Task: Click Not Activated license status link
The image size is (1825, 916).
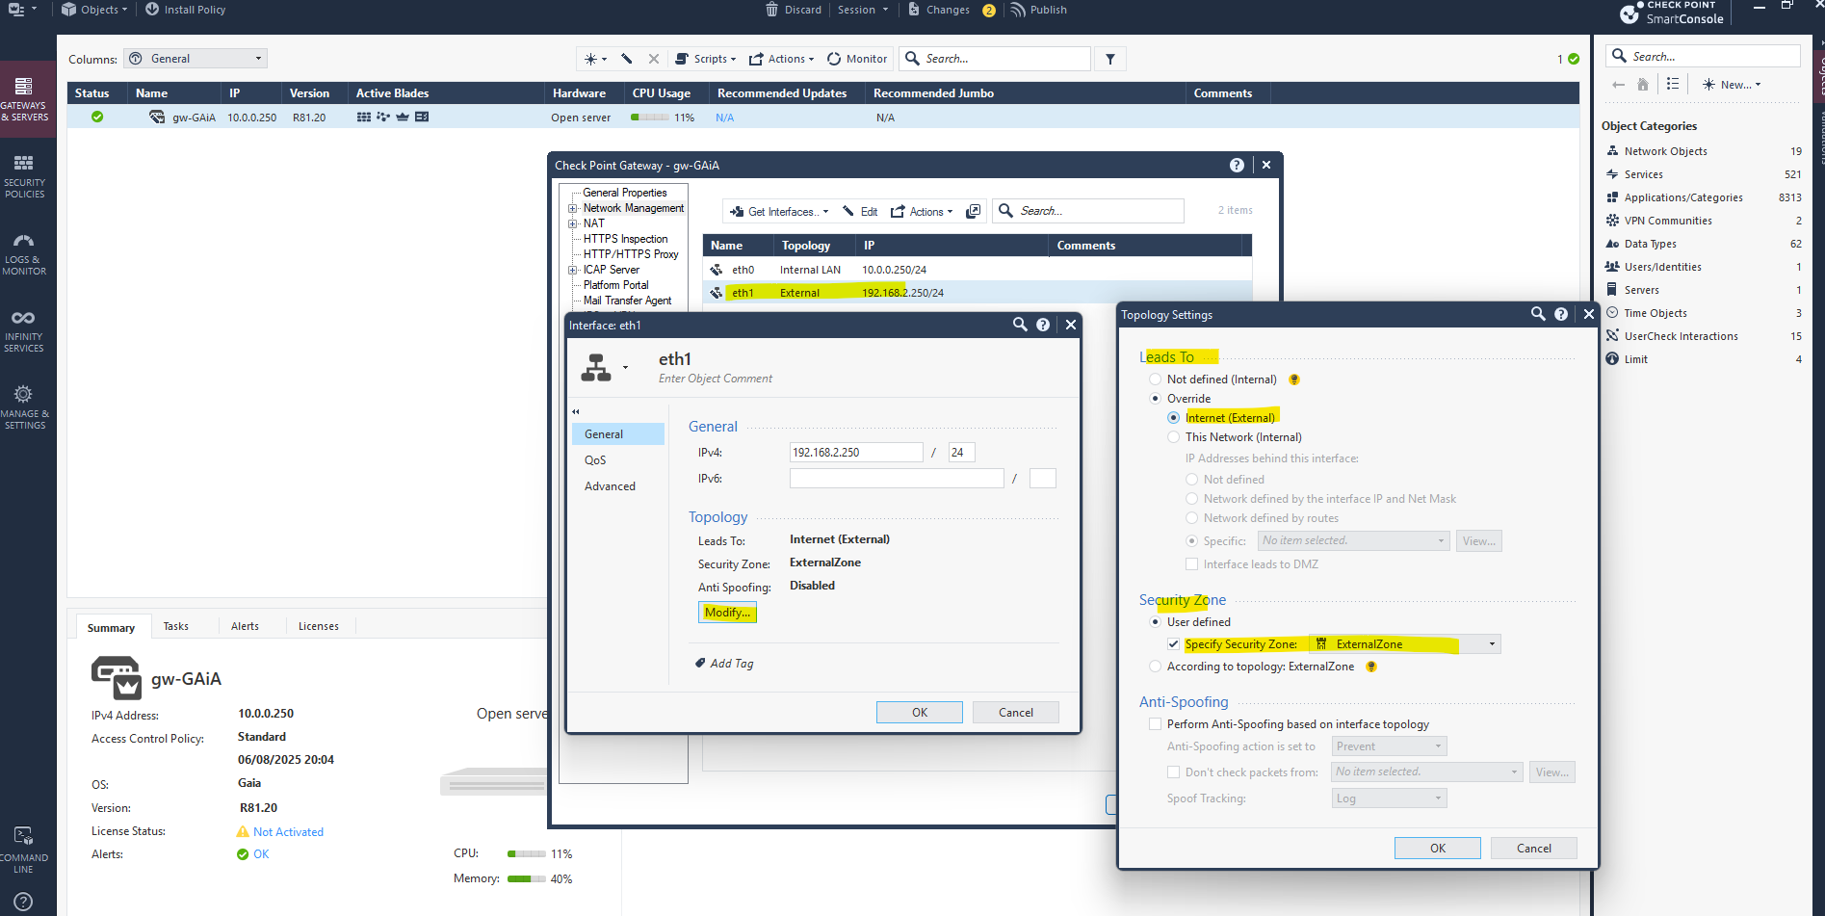Action: tap(288, 832)
